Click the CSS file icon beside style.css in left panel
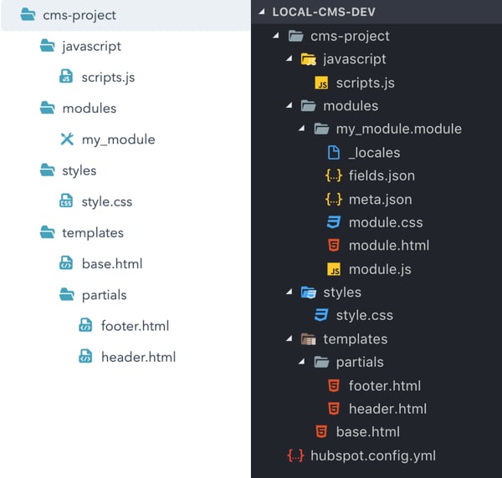 tap(66, 201)
